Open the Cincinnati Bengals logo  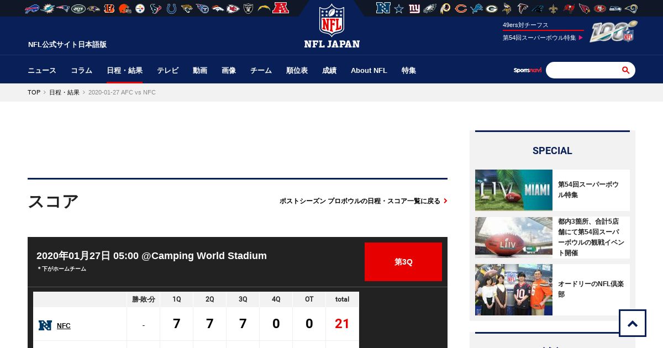click(109, 8)
